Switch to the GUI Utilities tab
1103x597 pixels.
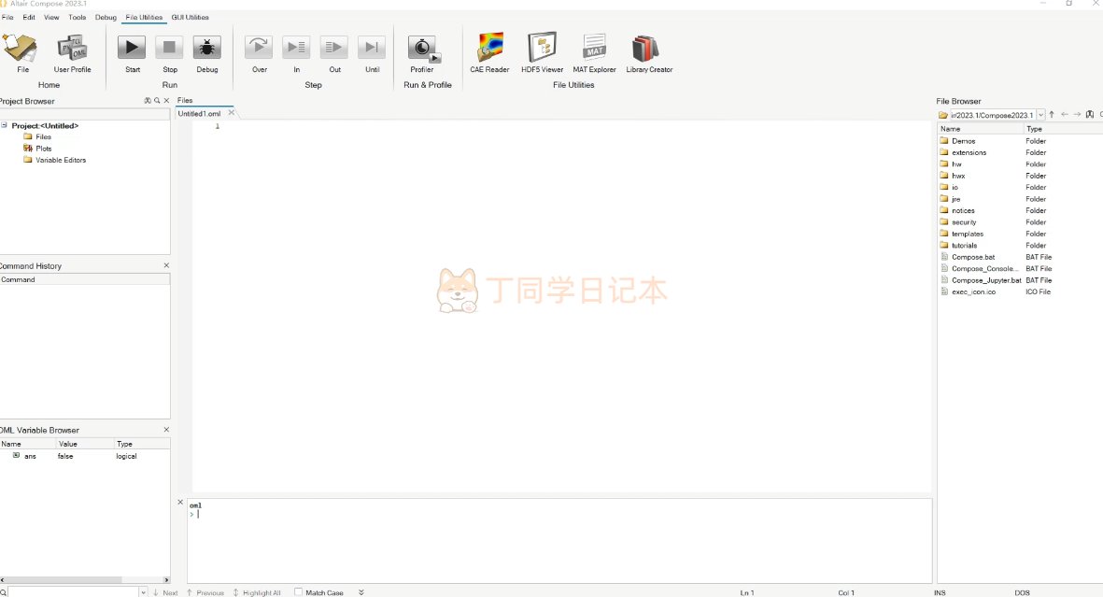coord(190,17)
